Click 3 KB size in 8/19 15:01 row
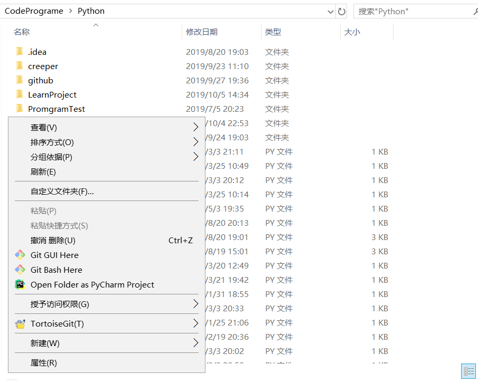 click(380, 252)
